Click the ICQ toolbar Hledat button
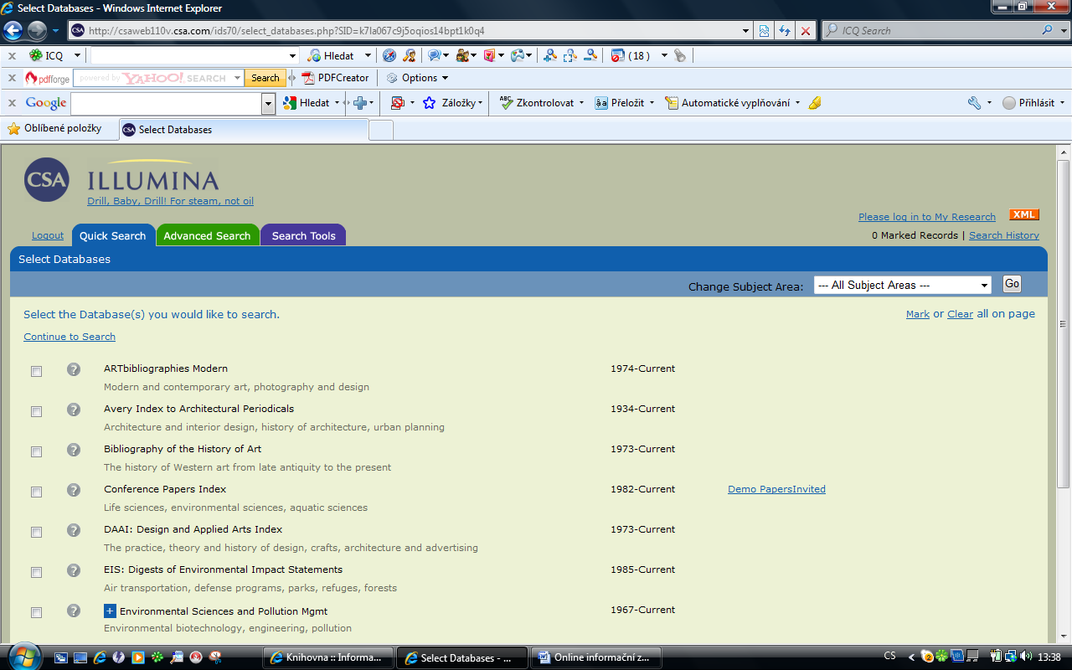Viewport: 1072px width, 670px height. [x=331, y=55]
